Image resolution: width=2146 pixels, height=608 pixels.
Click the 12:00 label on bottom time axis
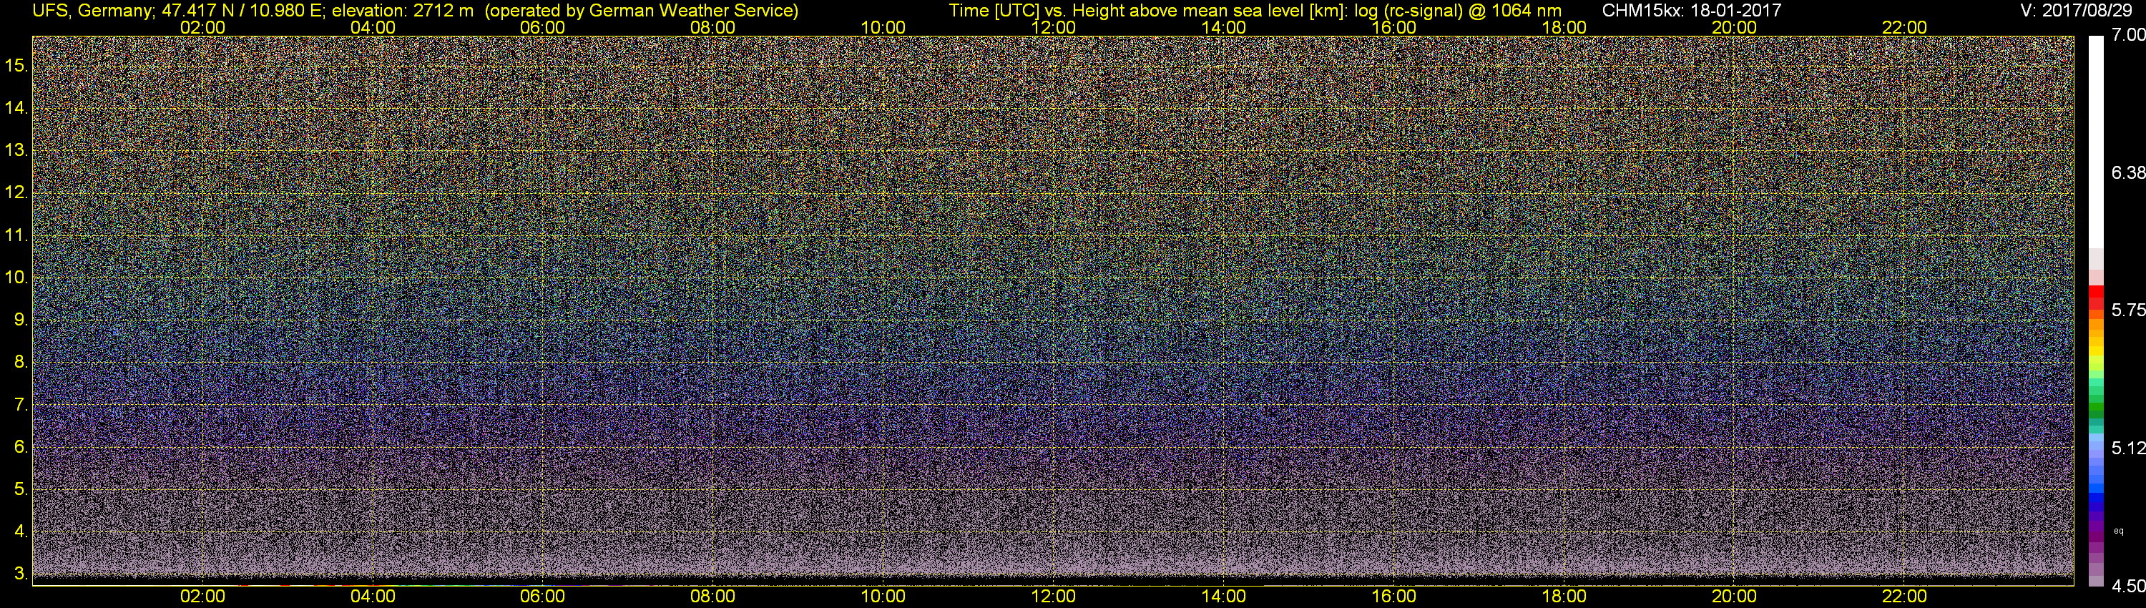coord(1053,597)
